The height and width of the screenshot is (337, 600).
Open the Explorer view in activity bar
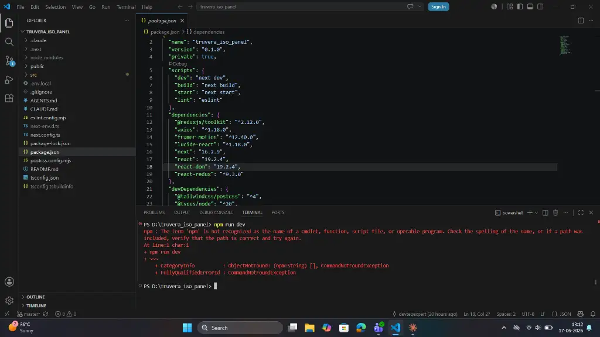point(9,23)
